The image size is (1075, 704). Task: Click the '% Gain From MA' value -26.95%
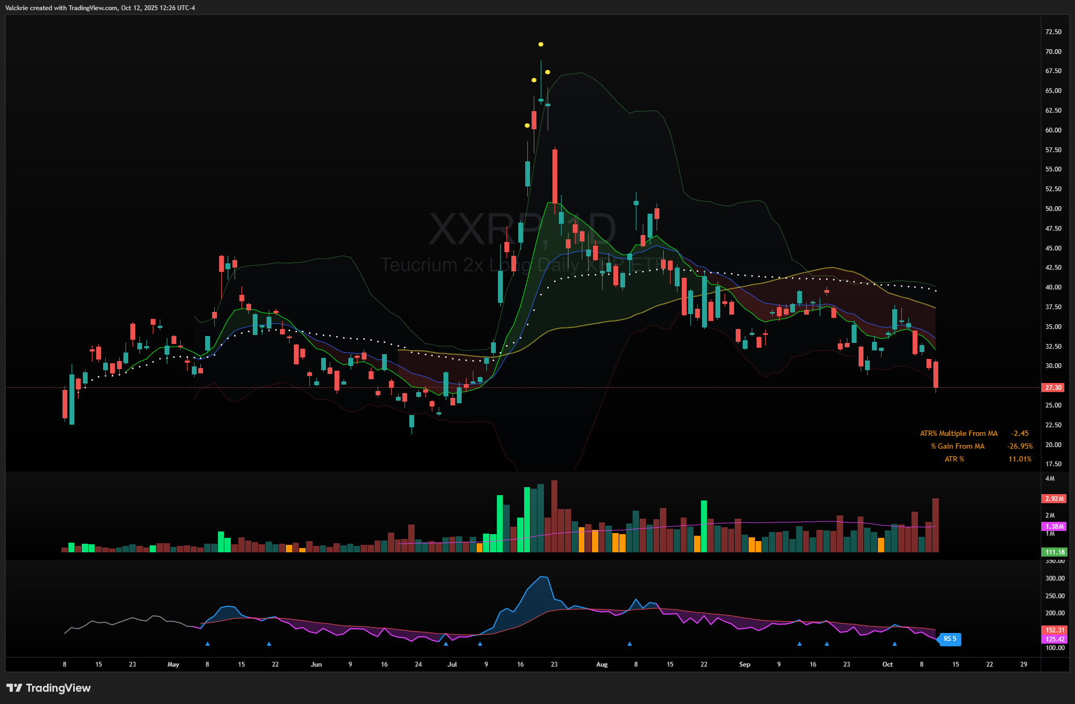[x=1019, y=446]
